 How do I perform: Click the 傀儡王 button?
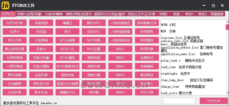point(67,23)
